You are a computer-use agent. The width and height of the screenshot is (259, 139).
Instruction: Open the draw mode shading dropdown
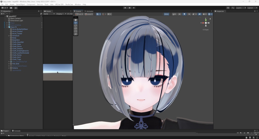tap(174, 14)
